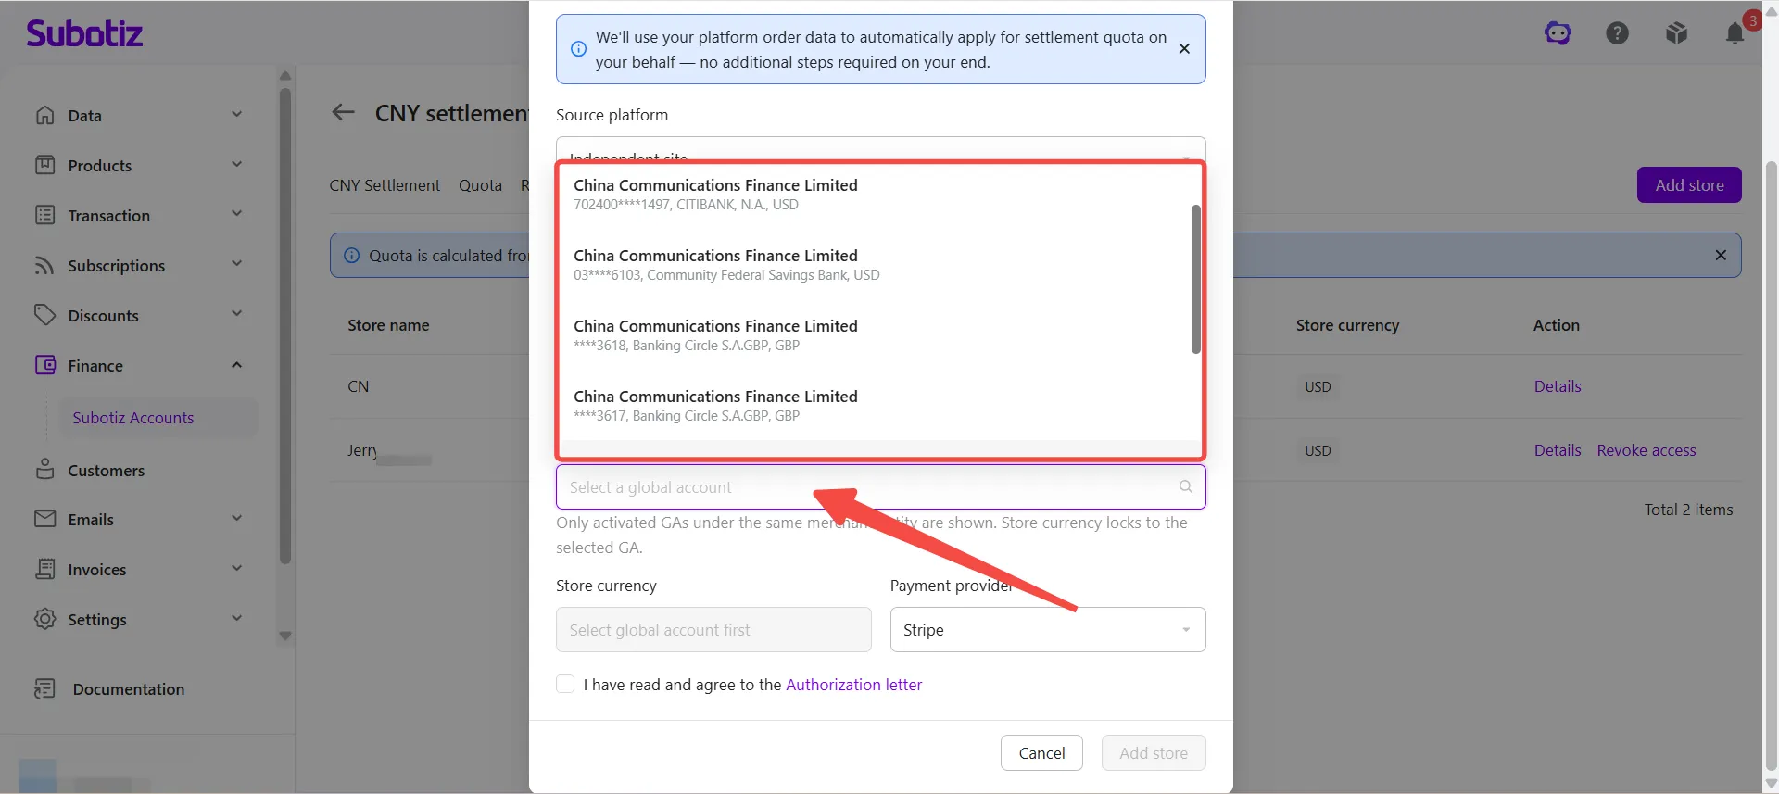
Task: Click the account list dropdown scrollbar
Action: [1195, 279]
